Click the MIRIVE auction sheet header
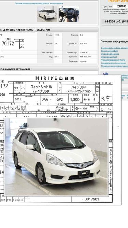The image size is (128, 228). point(55,78)
